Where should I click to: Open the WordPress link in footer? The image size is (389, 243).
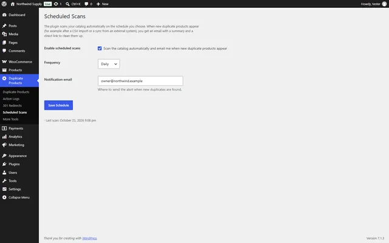tap(89, 238)
